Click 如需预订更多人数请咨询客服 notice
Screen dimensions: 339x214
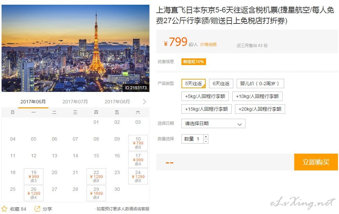[122, 209]
